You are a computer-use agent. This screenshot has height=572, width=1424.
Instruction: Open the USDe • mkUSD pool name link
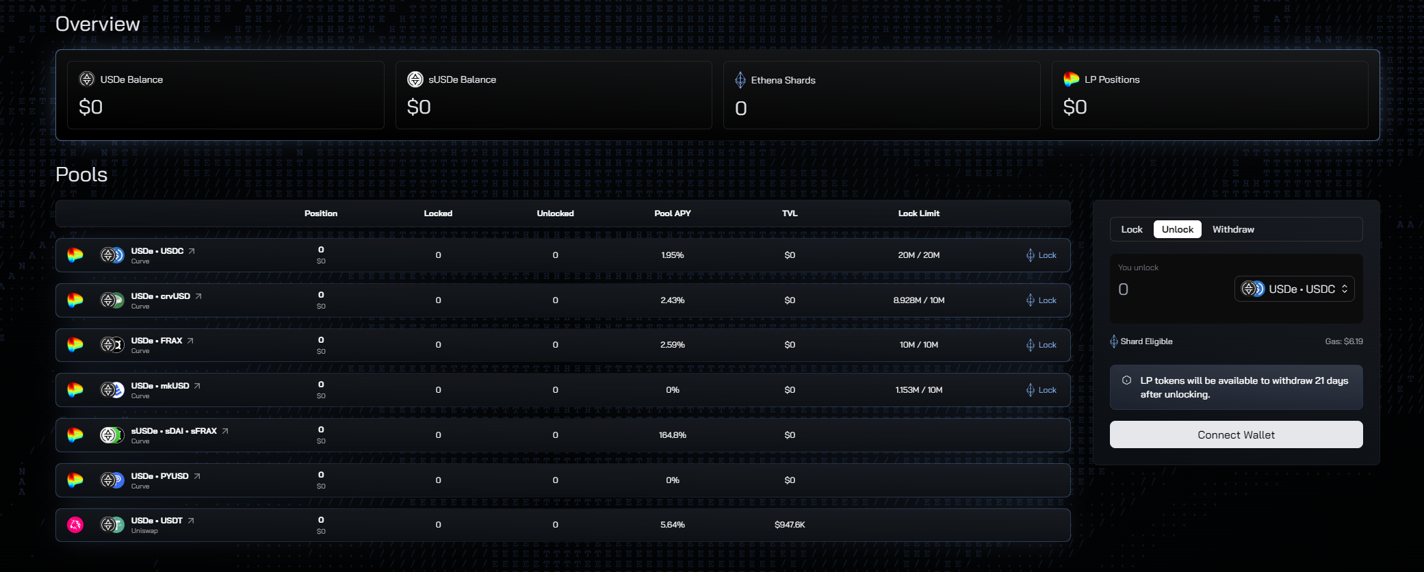(x=160, y=386)
